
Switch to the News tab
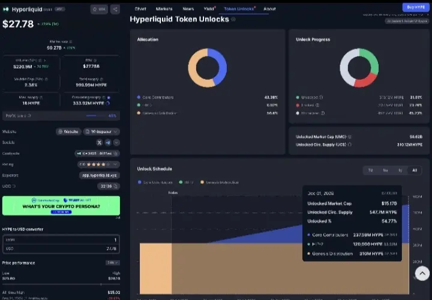point(188,9)
